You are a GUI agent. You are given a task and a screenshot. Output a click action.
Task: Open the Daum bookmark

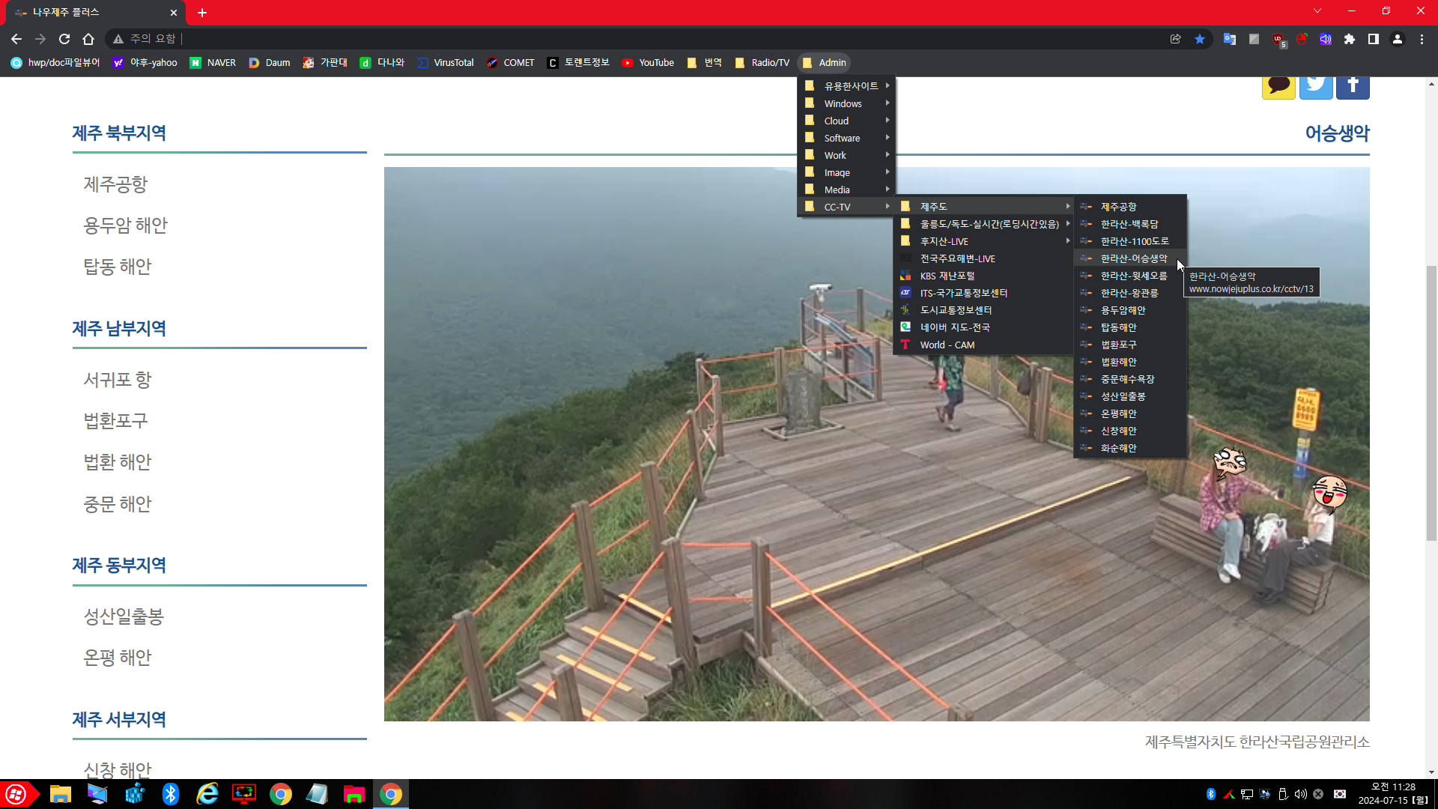pyautogui.click(x=270, y=63)
